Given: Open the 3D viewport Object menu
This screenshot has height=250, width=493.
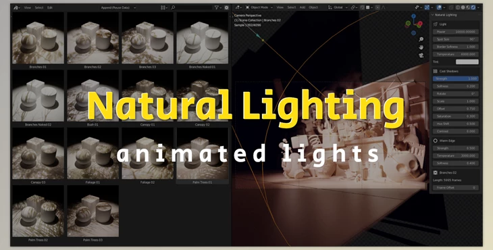Looking at the screenshot, I should point(313,7).
